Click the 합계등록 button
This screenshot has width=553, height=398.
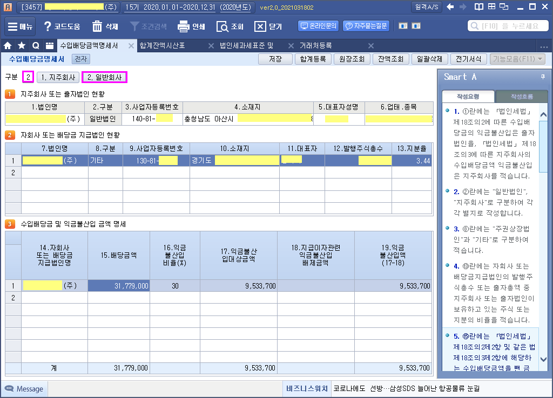point(313,59)
